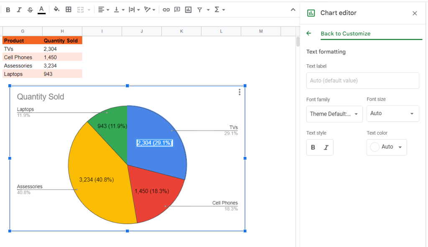Open the borders tool
The height and width of the screenshot is (247, 428).
coord(69,10)
